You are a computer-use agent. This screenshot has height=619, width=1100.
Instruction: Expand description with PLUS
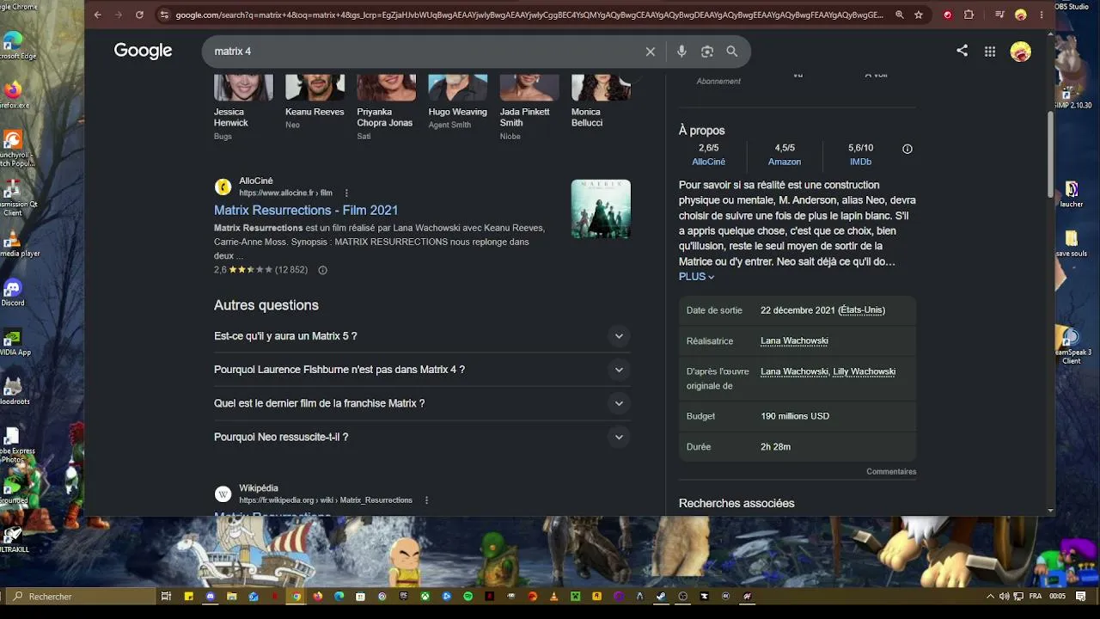point(697,277)
